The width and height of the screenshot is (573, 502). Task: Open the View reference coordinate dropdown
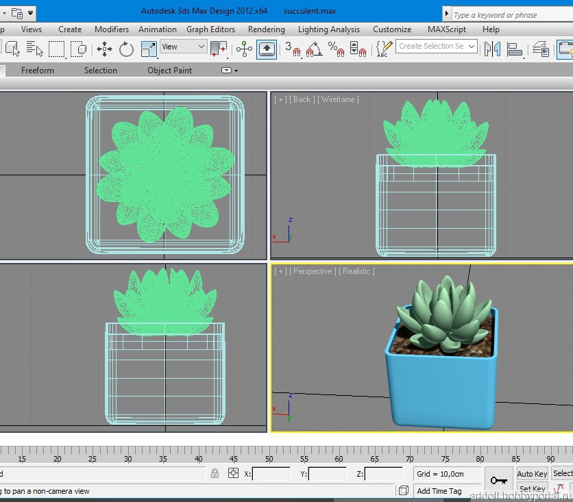(183, 47)
